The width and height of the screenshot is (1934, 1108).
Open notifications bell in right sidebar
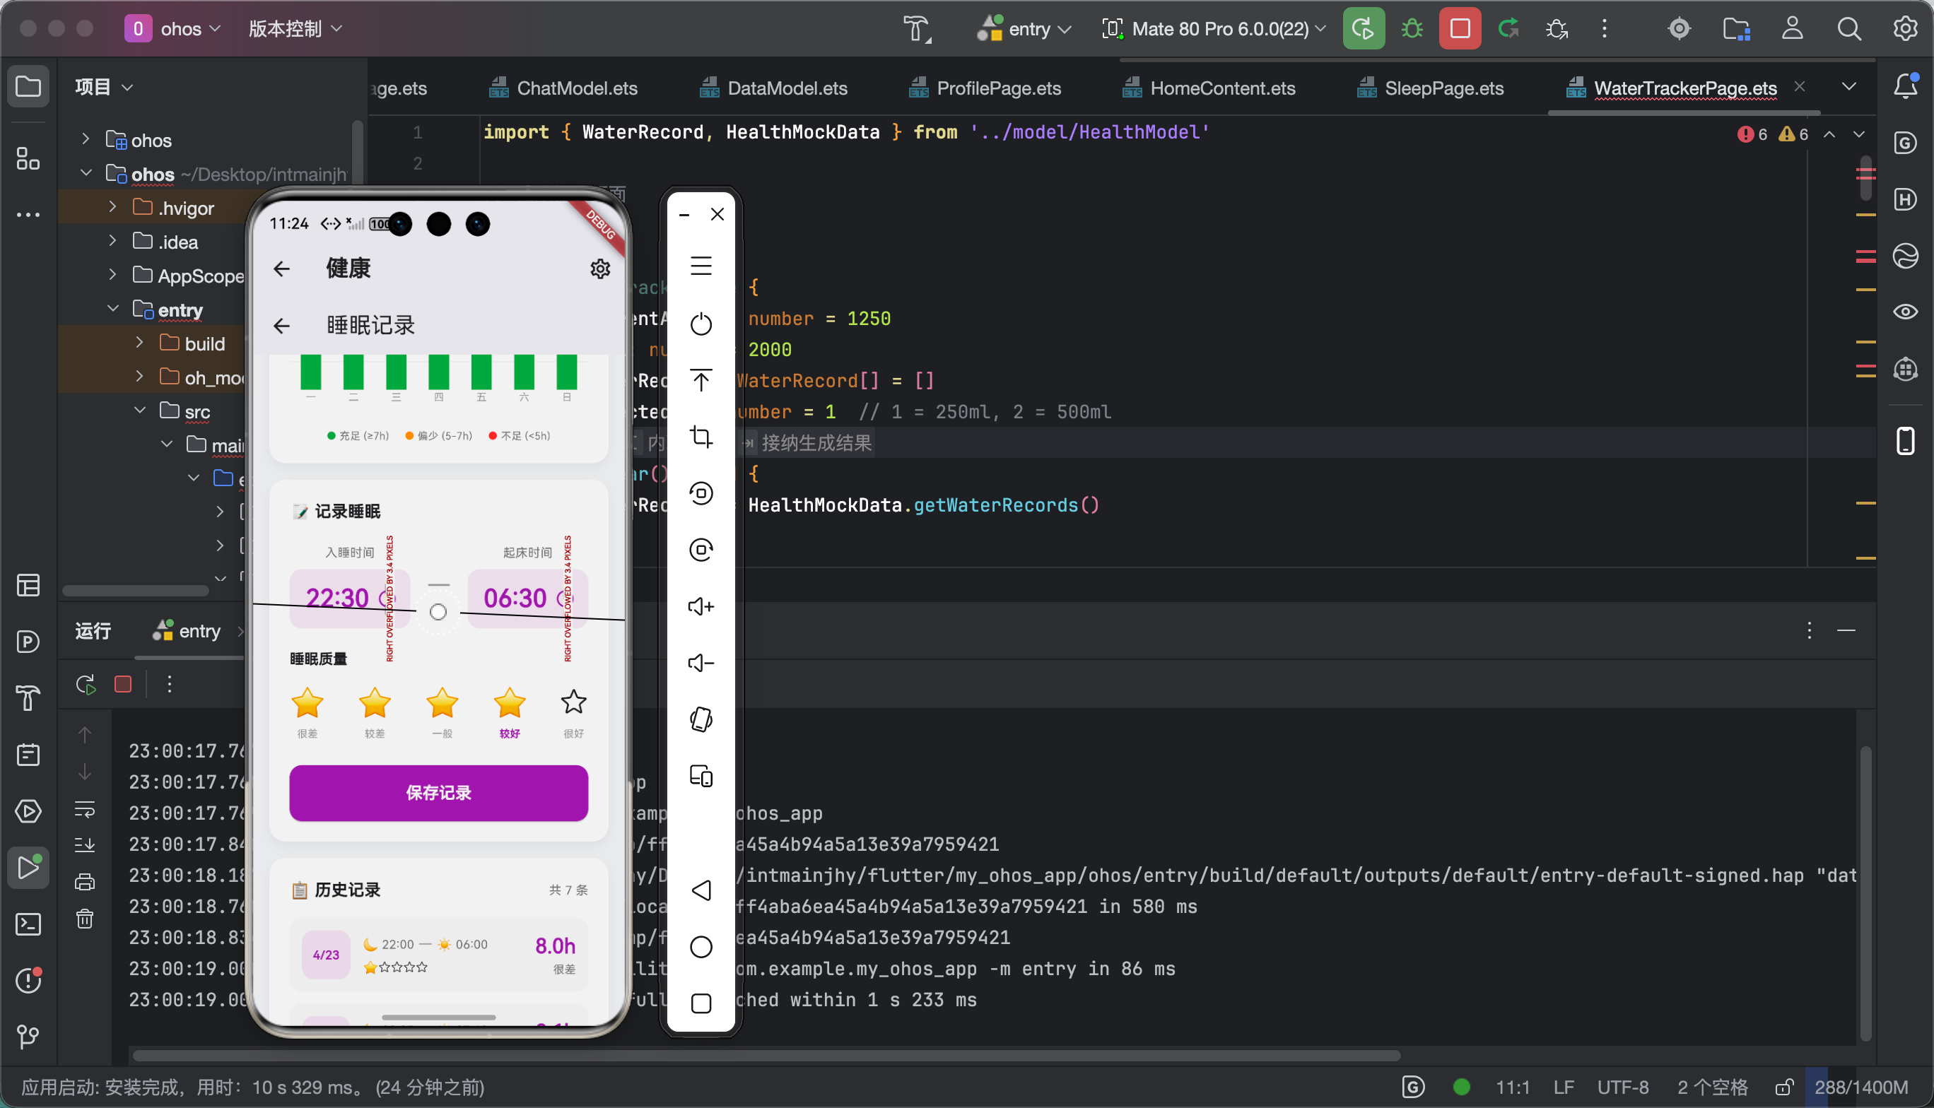pos(1904,86)
